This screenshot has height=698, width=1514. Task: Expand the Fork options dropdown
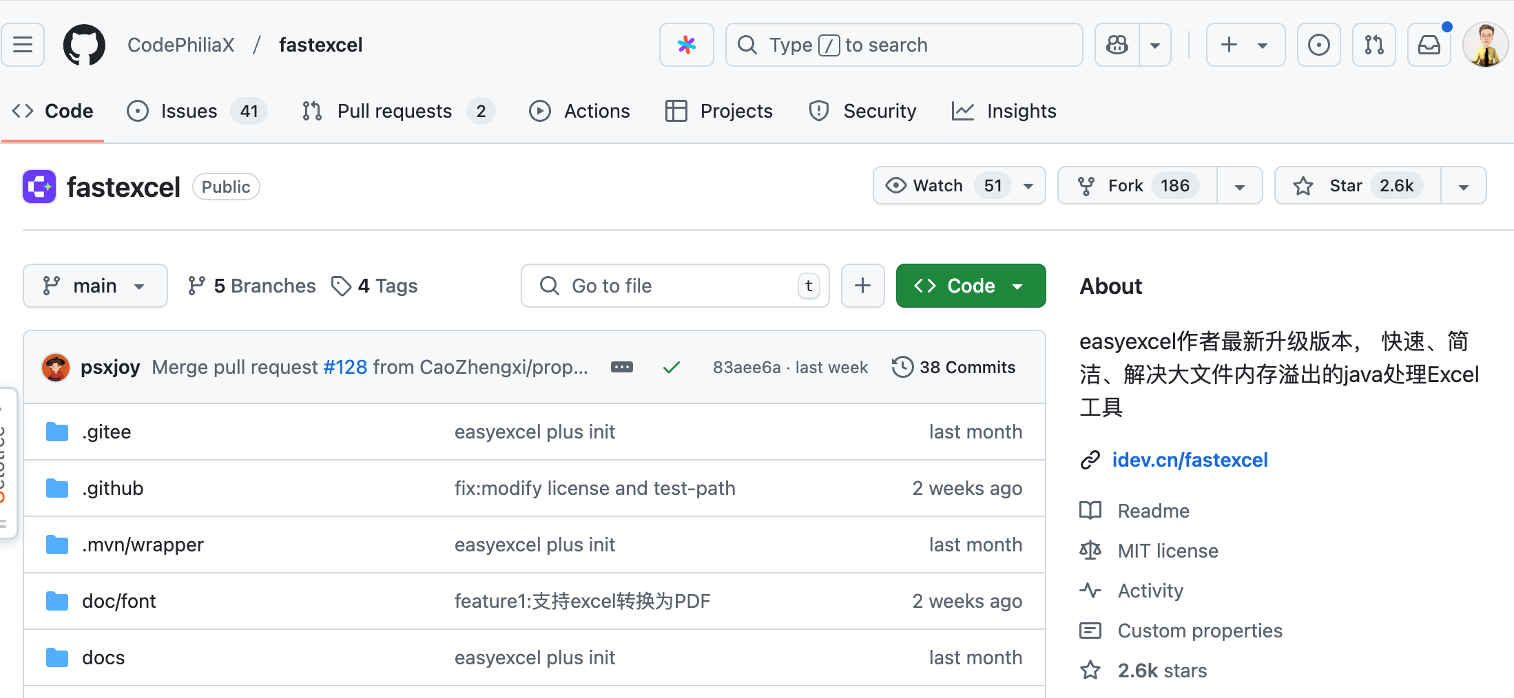[x=1239, y=185]
